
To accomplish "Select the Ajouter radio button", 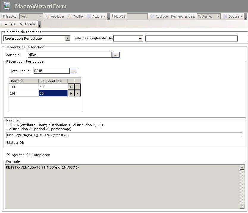I will tap(8, 155).
